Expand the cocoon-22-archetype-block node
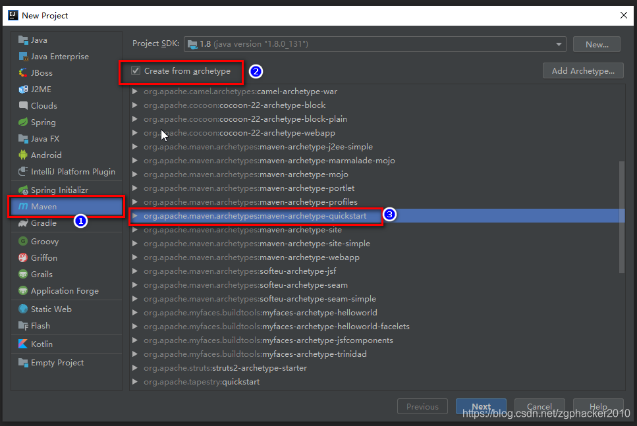Viewport: 637px width, 426px height. [x=135, y=105]
